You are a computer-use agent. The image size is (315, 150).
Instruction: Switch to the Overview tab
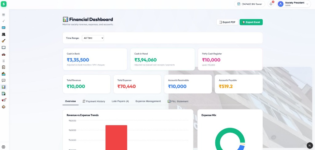[70, 101]
